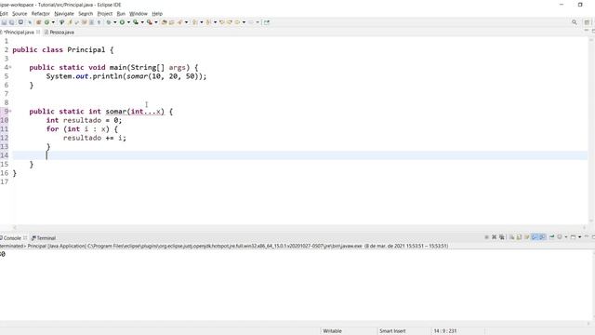Click Remove All Terminated Launches icon
Image resolution: width=595 pixels, height=335 pixels.
502,237
